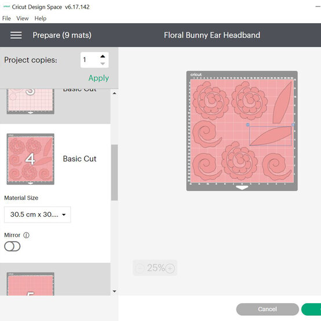
Task: Select mat 4 thumbnail
Action: click(31, 159)
